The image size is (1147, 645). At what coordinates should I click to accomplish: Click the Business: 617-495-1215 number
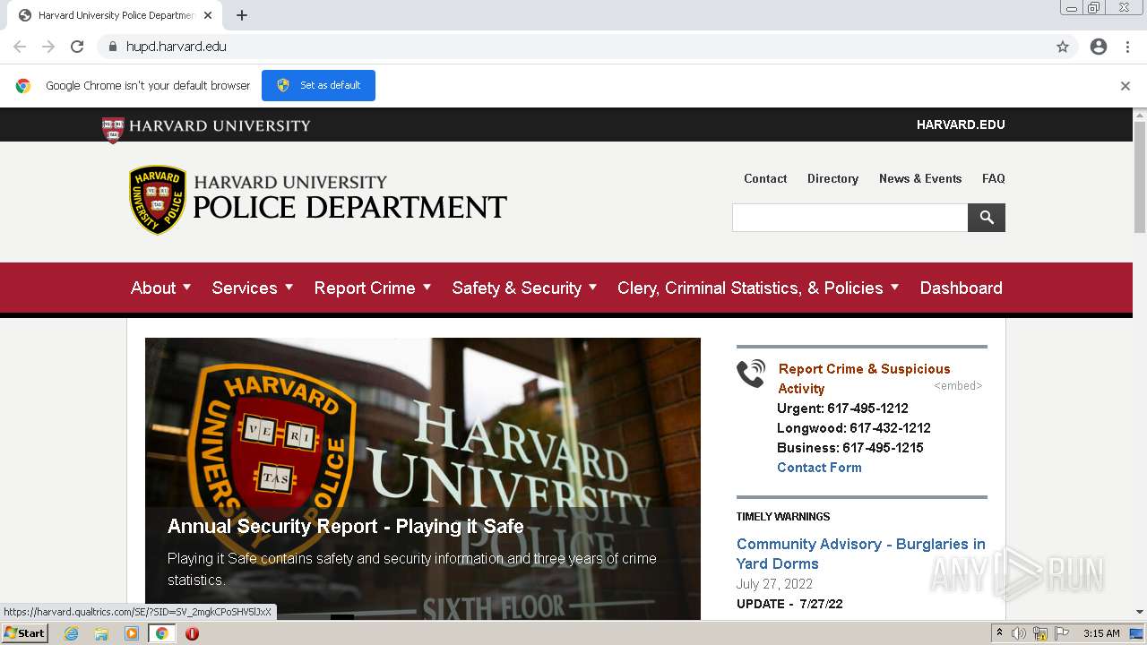(x=849, y=447)
